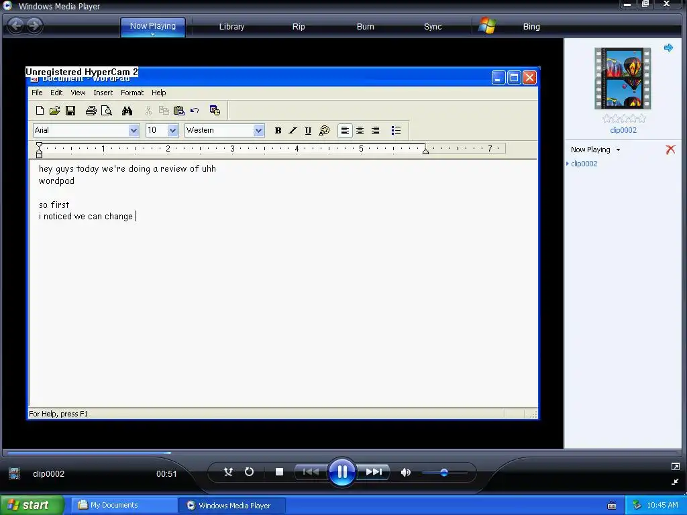Open WordPad File menu
The width and height of the screenshot is (687, 515).
tap(37, 93)
